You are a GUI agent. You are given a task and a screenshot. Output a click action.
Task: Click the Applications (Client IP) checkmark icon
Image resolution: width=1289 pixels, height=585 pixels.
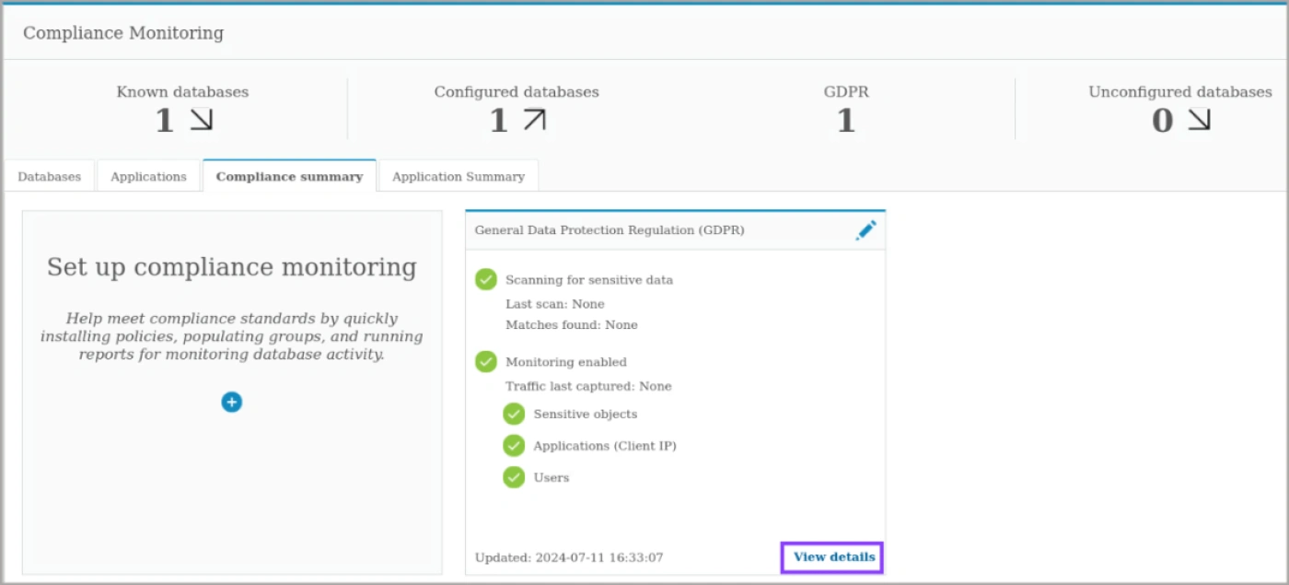(x=514, y=446)
